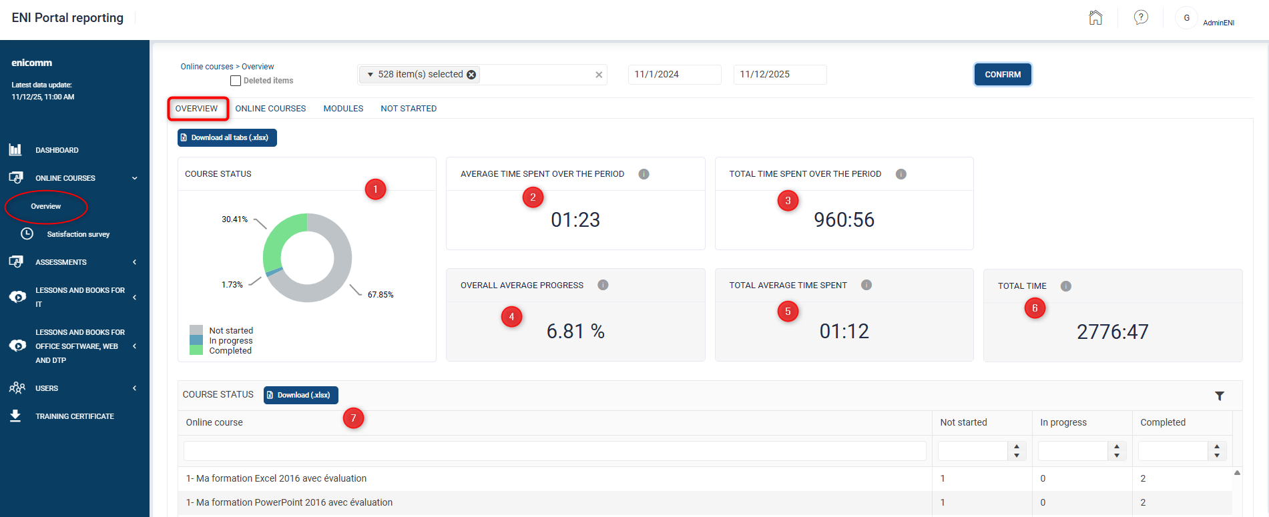Open the AdminENI user avatar

coord(1186,18)
